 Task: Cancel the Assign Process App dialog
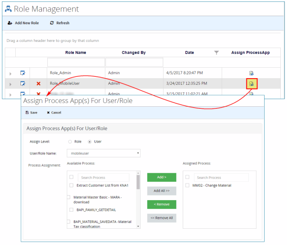(x=54, y=112)
